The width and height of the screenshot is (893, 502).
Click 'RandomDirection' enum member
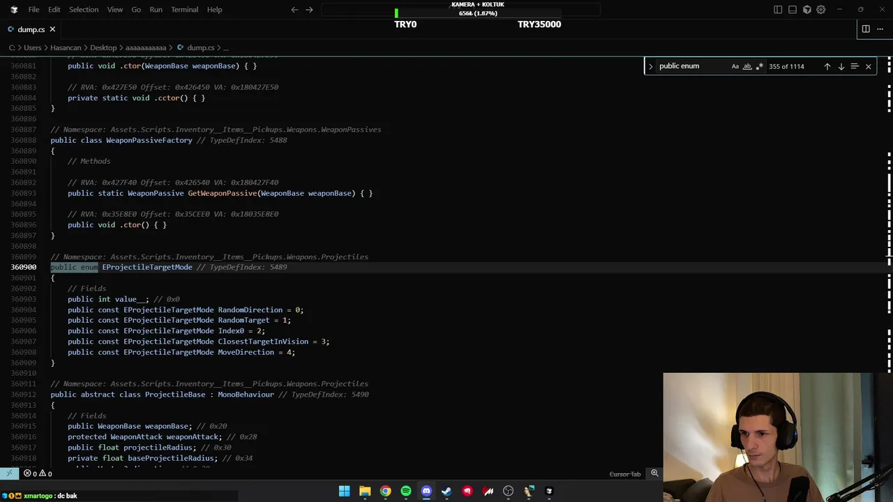coord(250,310)
